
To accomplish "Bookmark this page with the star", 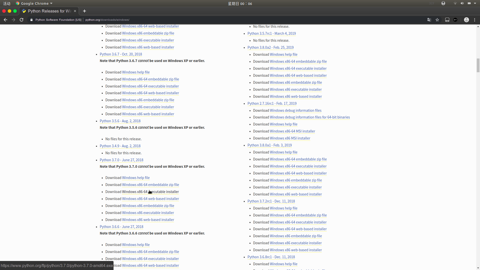I will click(x=437, y=20).
